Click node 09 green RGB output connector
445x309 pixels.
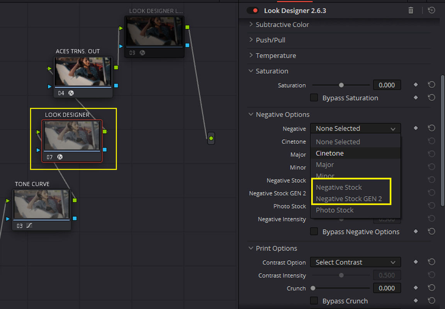pos(187,27)
